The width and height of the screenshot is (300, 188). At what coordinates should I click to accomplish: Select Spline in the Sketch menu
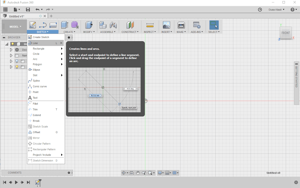(x=46, y=81)
